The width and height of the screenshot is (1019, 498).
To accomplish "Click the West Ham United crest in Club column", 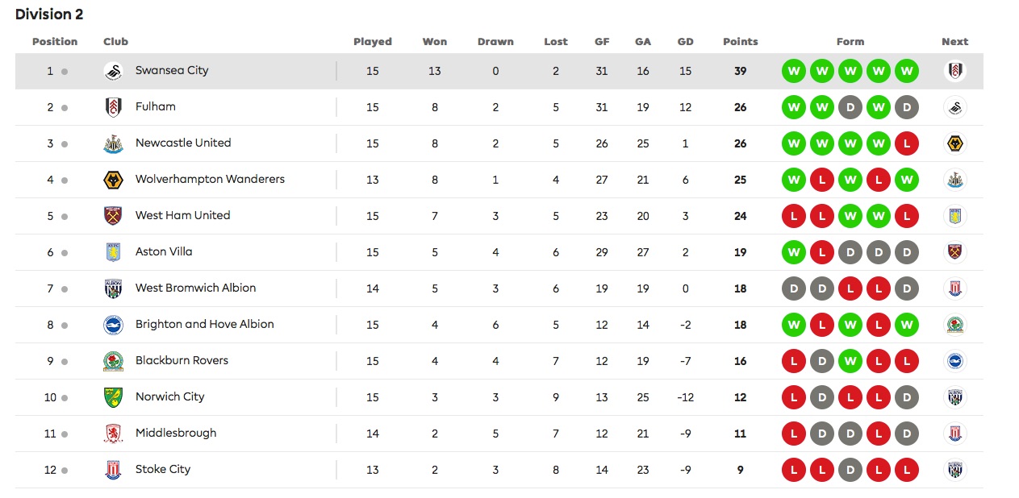I will (113, 217).
